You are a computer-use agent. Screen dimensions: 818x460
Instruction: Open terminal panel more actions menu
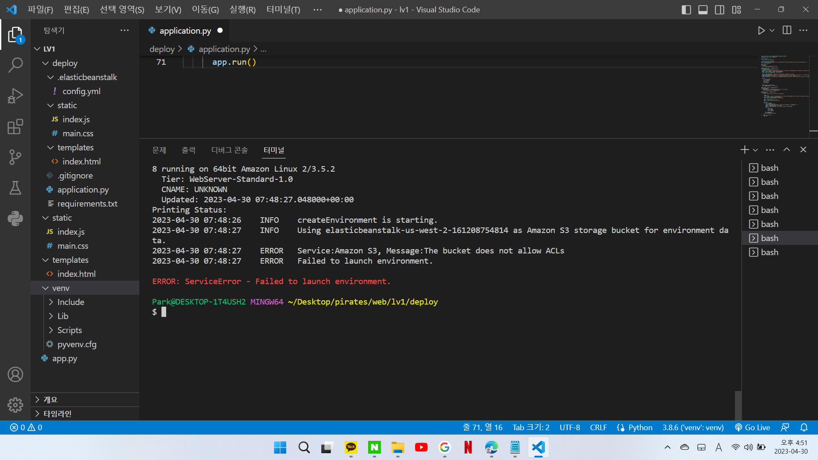click(770, 149)
